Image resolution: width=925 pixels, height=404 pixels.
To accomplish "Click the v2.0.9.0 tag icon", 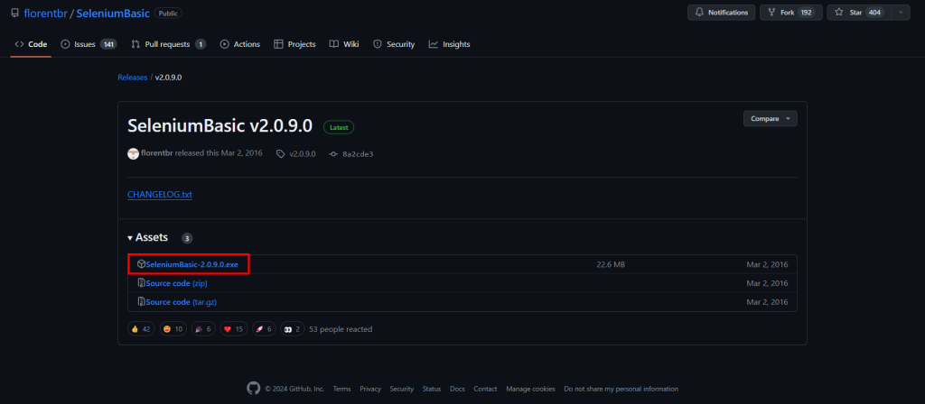I will (x=281, y=154).
